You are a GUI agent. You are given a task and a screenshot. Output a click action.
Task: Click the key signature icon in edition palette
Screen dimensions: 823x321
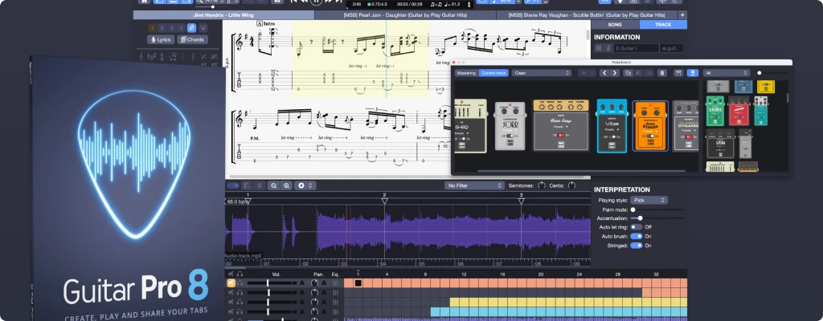coord(151,56)
